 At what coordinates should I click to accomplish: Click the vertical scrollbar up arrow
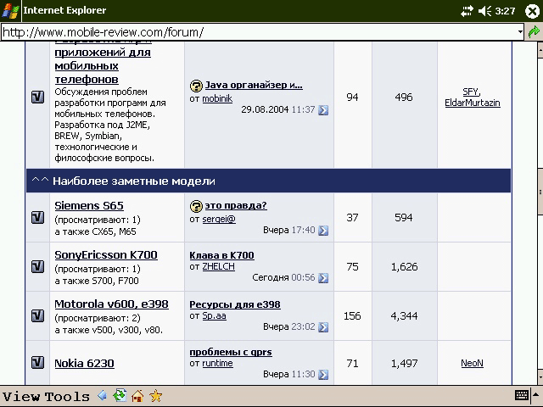540,49
